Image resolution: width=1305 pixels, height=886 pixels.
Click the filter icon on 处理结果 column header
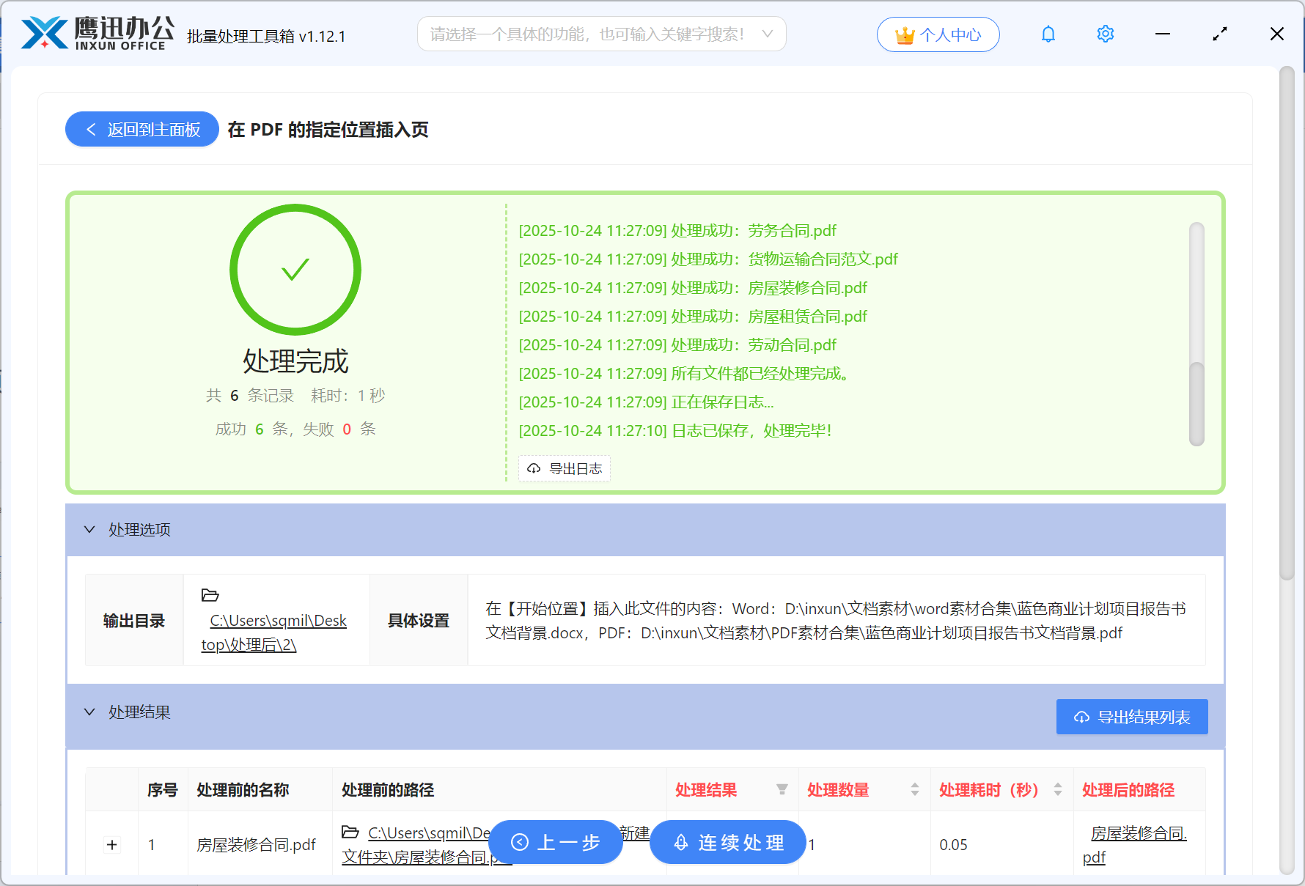tap(782, 790)
